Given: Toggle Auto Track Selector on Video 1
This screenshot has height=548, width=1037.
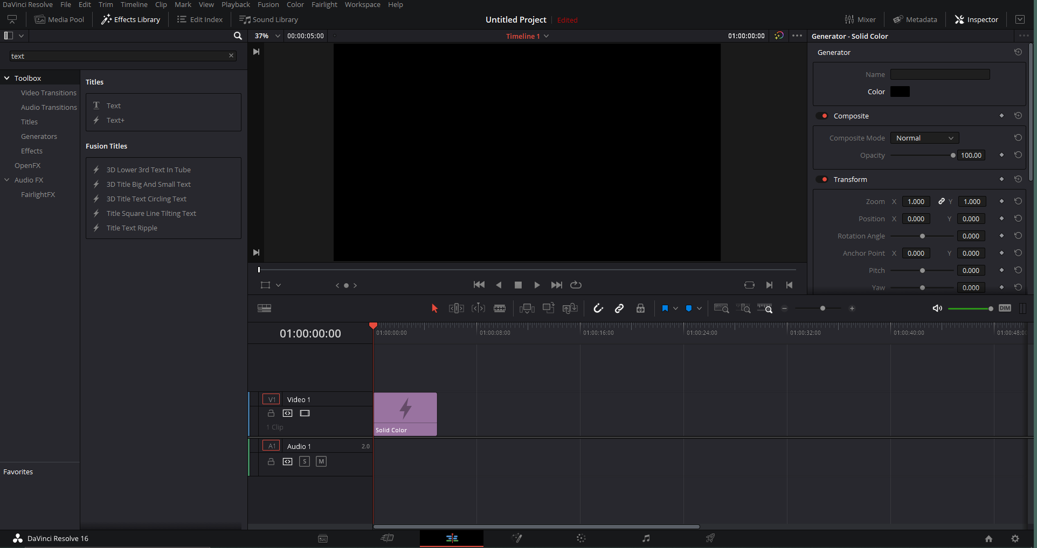Looking at the screenshot, I should coord(288,413).
